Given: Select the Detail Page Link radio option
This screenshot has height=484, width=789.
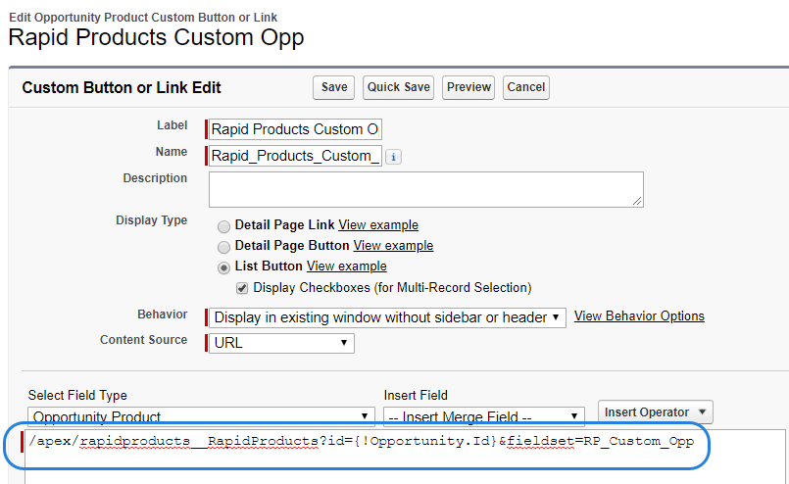Looking at the screenshot, I should [223, 226].
